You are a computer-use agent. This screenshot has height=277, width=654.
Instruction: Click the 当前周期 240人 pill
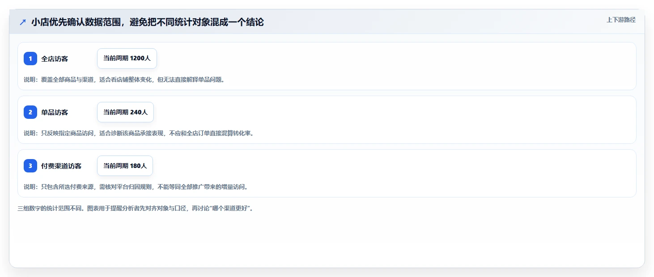tap(125, 112)
